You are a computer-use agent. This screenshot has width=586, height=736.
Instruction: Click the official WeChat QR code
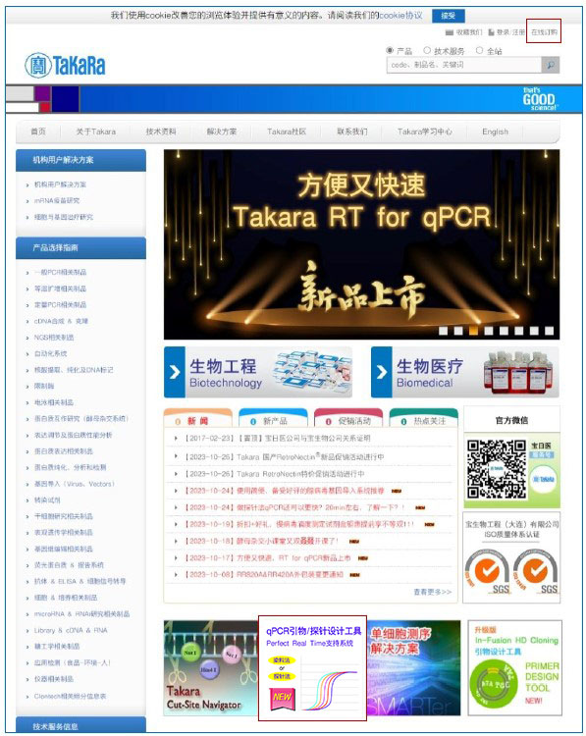coord(497,469)
